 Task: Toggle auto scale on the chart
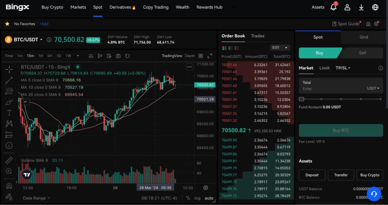point(209,198)
